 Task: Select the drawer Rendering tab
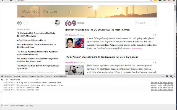[29, 106]
